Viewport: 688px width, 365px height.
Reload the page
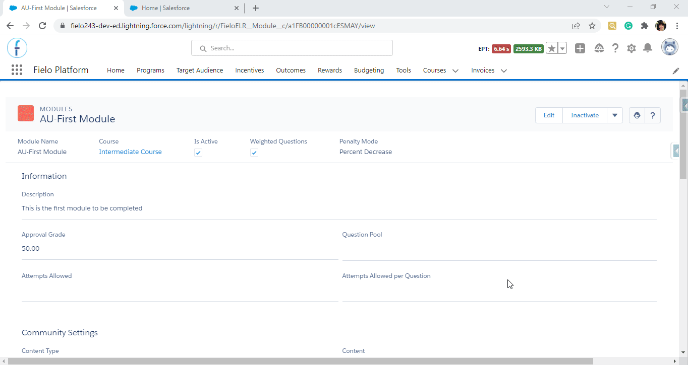pyautogui.click(x=42, y=26)
